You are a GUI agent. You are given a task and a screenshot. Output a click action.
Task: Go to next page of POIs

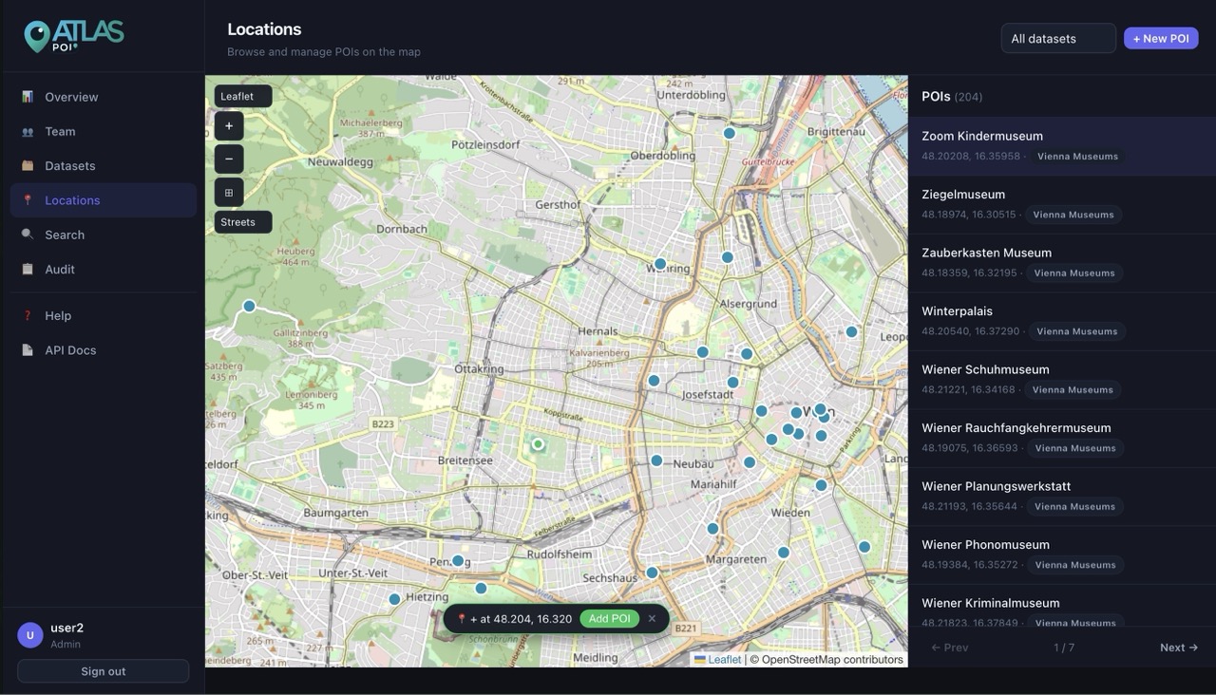pos(1179,648)
